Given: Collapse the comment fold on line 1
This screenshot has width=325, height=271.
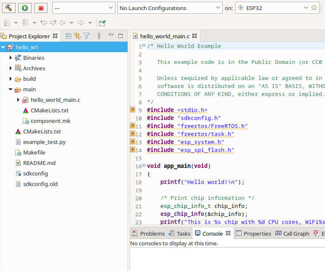Looking at the screenshot, I should point(144,45).
